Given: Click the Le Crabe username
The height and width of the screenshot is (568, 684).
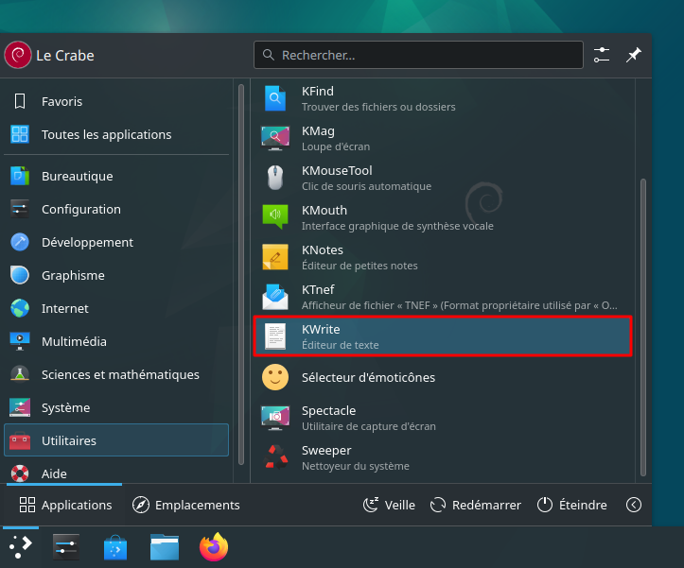Looking at the screenshot, I should click(65, 56).
